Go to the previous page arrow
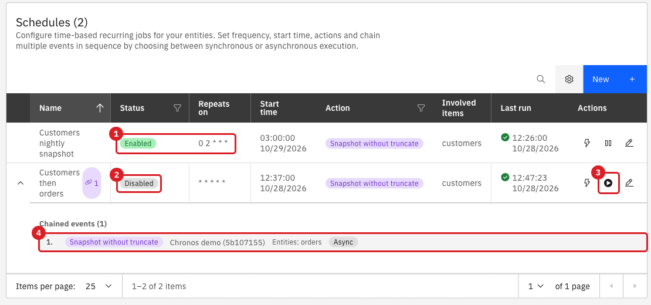Image resolution: width=651 pixels, height=305 pixels. point(611,286)
